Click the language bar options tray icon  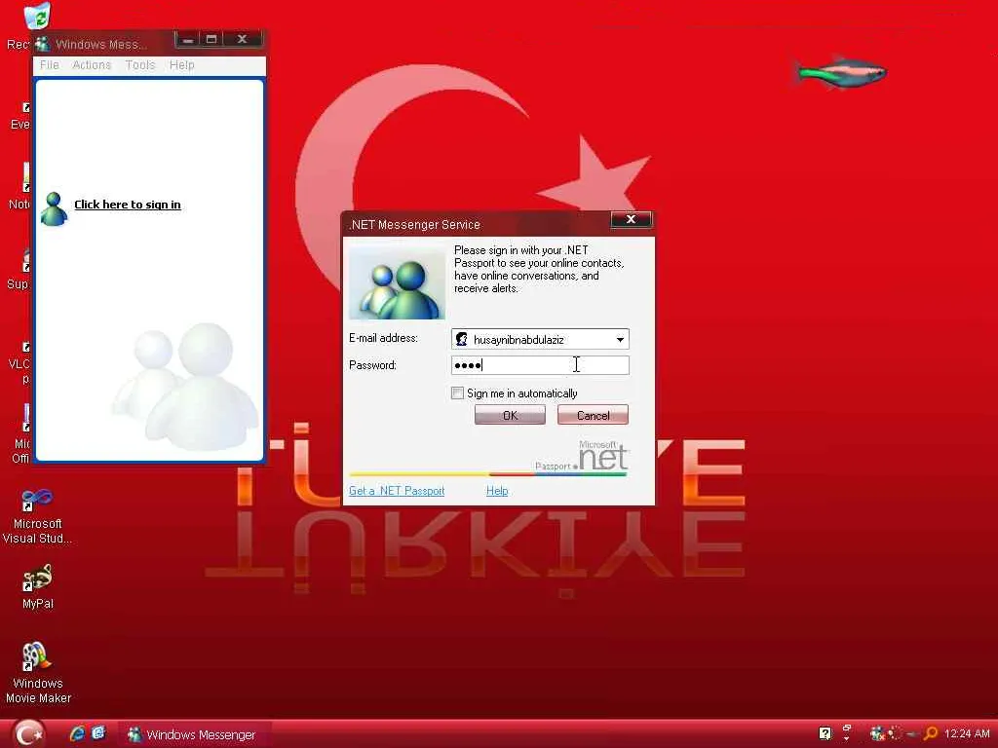(847, 733)
